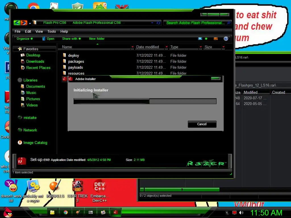Image resolution: width=291 pixels, height=218 pixels.
Task: Open the InkBall taskbar icon
Action: (78, 212)
